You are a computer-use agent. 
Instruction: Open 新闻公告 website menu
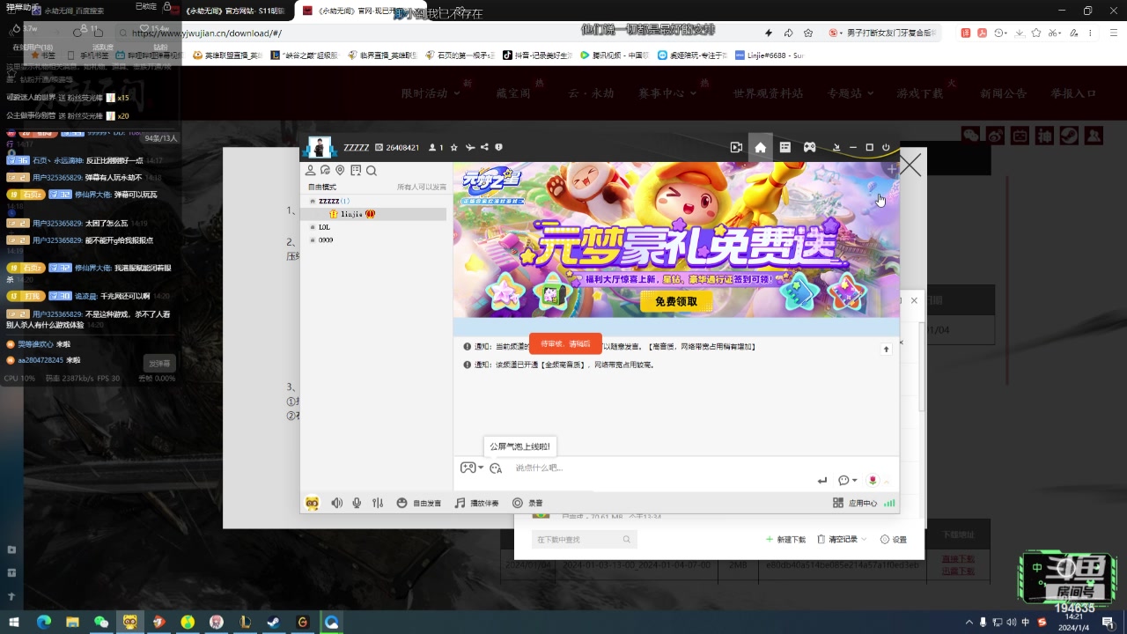[1003, 93]
